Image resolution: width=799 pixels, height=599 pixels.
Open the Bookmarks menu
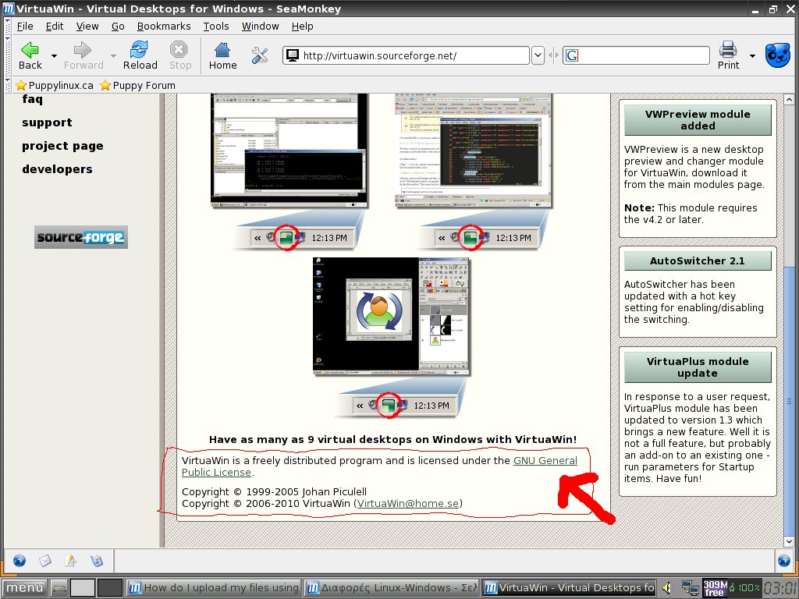tap(164, 26)
